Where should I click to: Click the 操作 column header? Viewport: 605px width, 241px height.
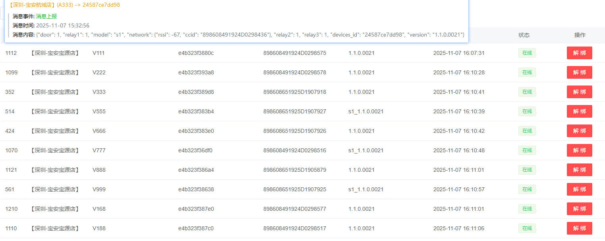[x=580, y=35]
